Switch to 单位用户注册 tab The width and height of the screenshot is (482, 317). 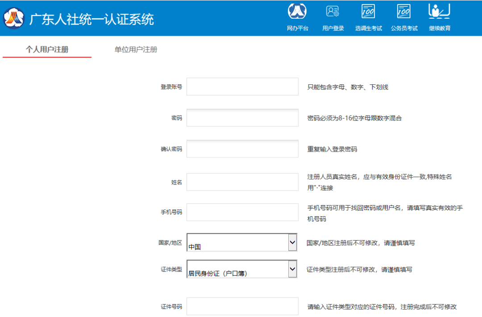tap(136, 49)
